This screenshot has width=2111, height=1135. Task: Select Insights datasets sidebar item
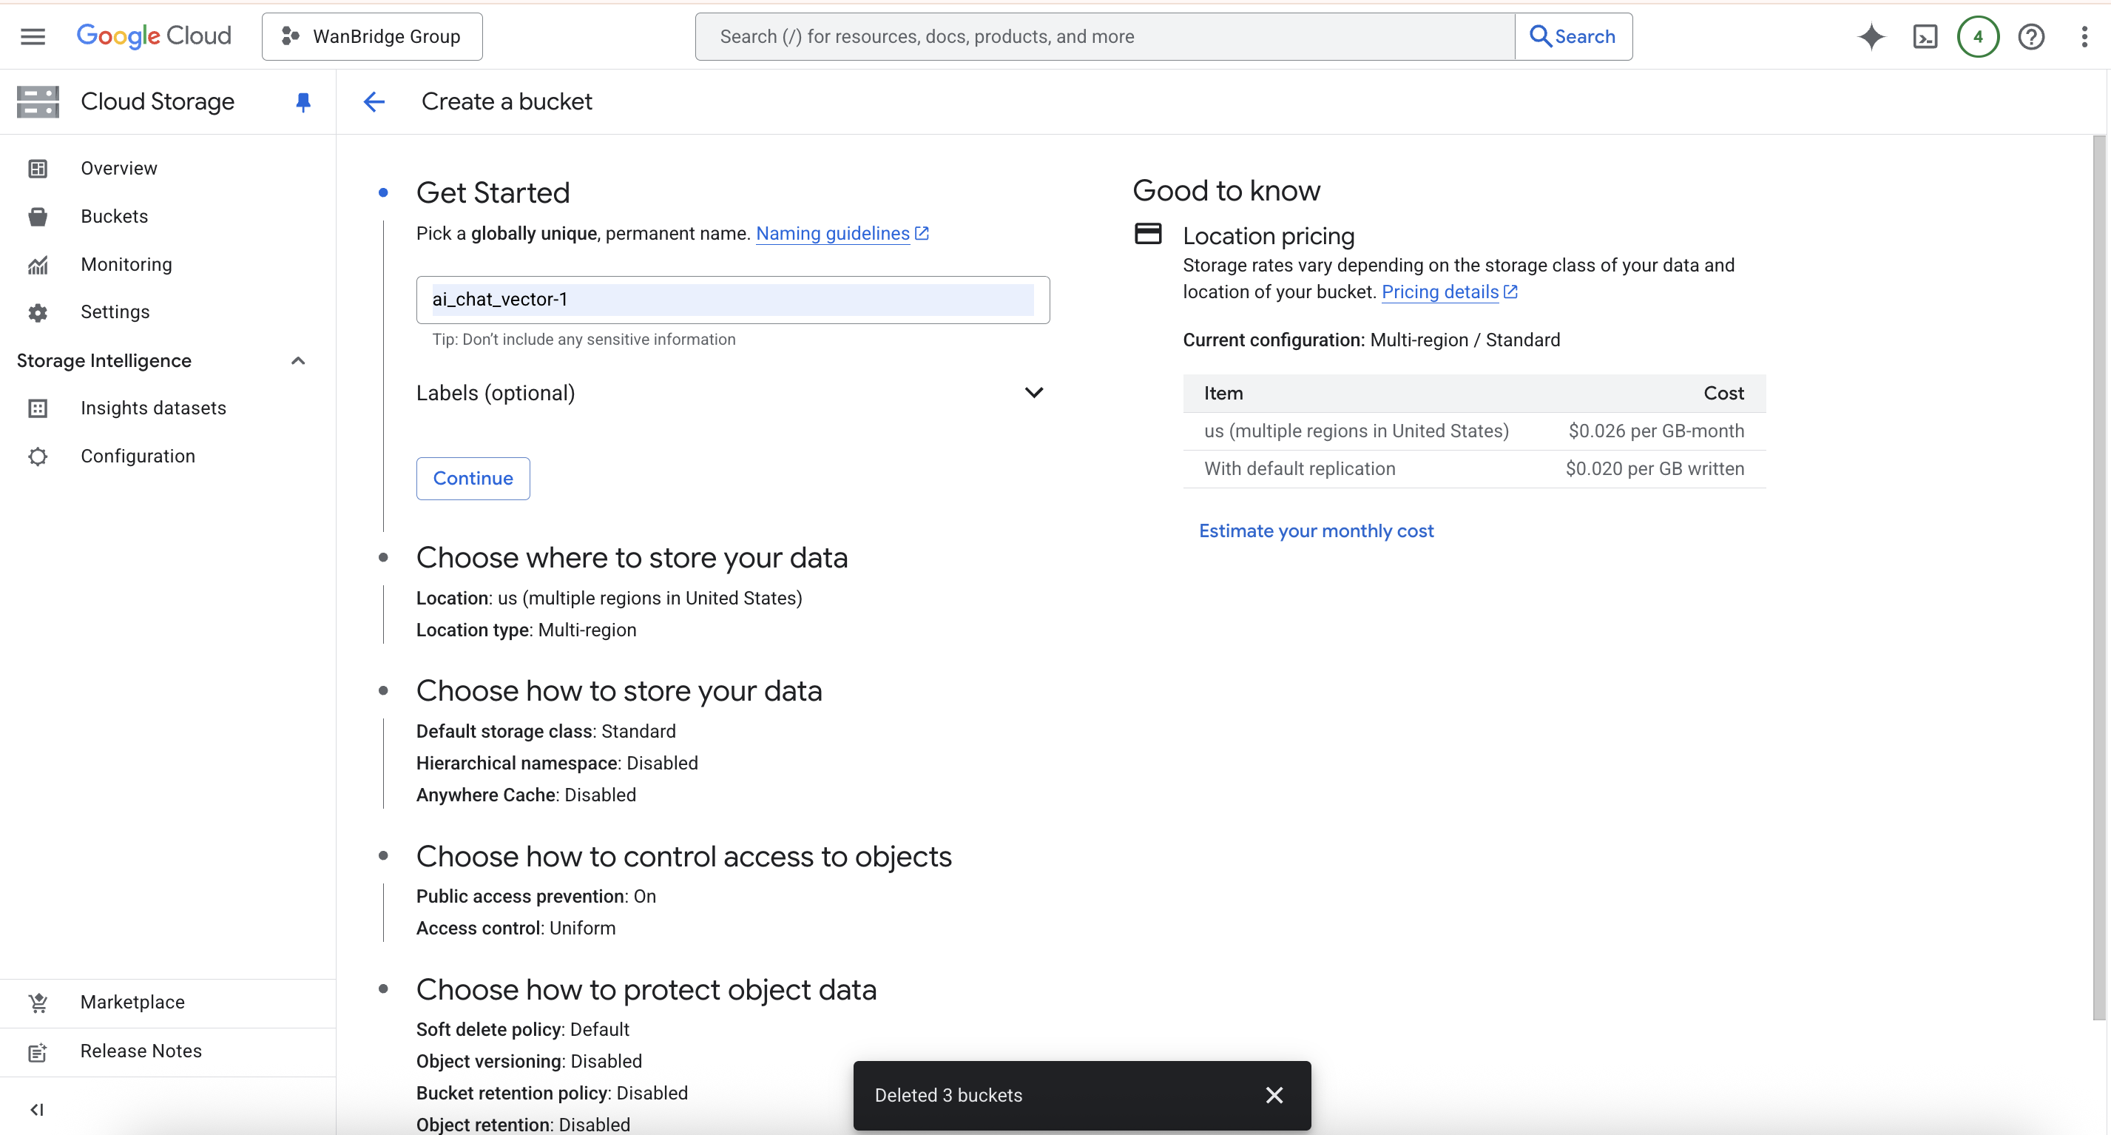(x=153, y=408)
